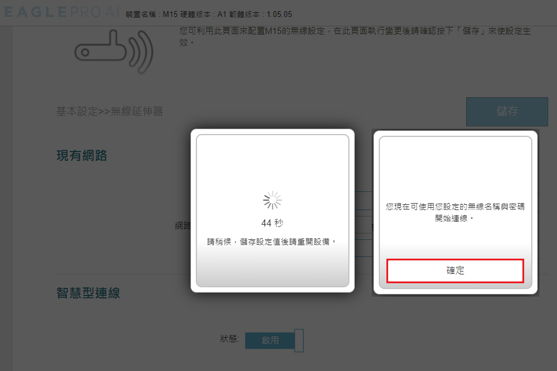The height and width of the screenshot is (371, 557).
Task: Click the EAGLE PRO AI logo
Action: coord(62,12)
